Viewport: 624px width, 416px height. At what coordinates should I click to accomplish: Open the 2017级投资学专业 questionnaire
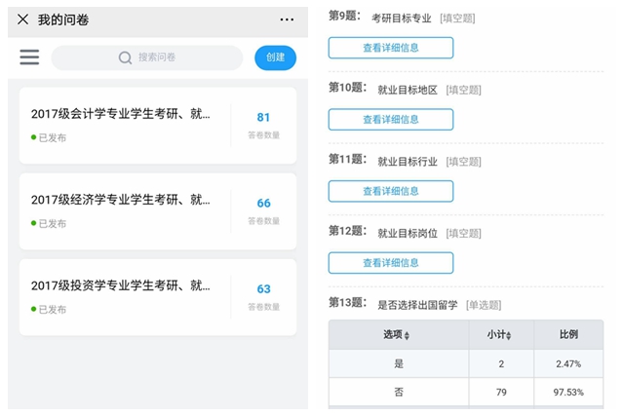pyautogui.click(x=120, y=286)
